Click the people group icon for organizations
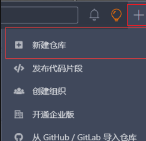 19,91
